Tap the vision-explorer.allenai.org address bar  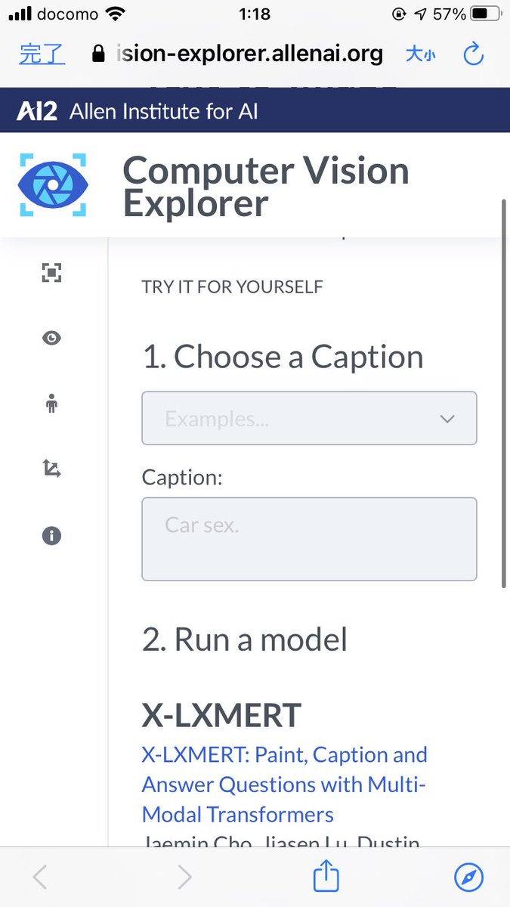(249, 54)
